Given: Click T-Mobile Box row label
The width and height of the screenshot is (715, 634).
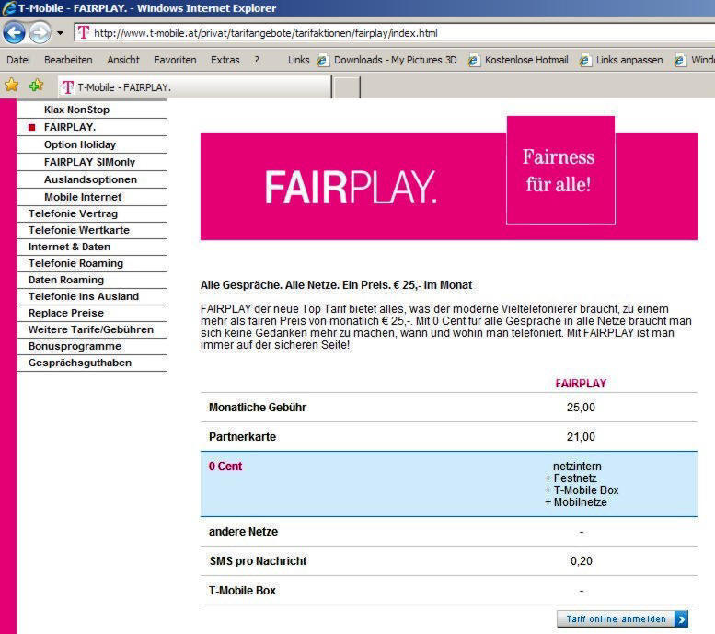Looking at the screenshot, I should click(242, 590).
